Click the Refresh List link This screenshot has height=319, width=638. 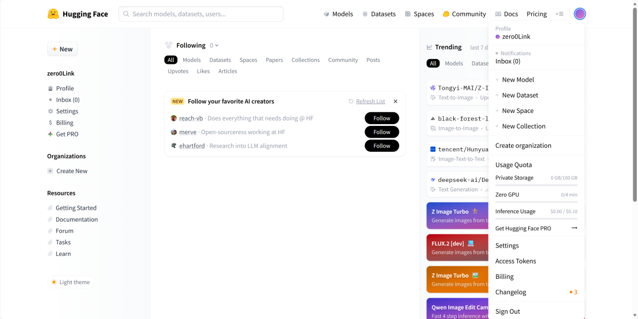click(370, 102)
